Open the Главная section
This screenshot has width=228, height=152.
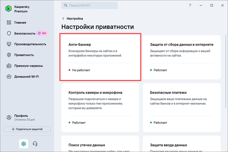(x=20, y=22)
